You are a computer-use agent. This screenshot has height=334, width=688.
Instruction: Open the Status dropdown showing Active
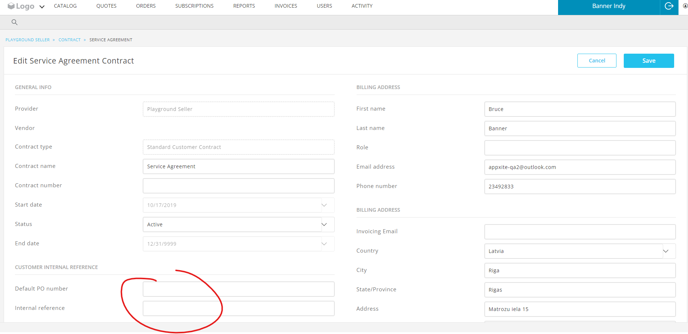pos(238,224)
